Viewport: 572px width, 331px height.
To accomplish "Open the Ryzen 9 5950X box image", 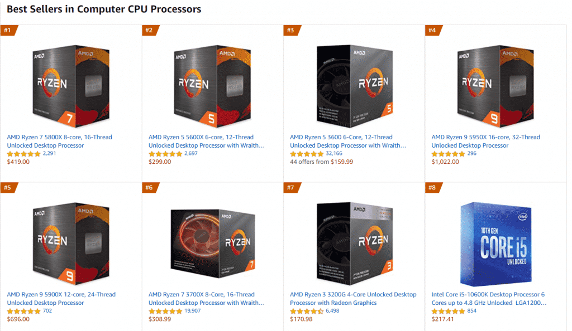I will (495, 86).
